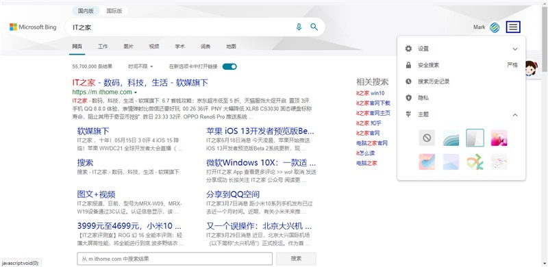The image size is (548, 267).
Task: Open the IT之家 - 数码，科技，生活 result title
Action: pyautogui.click(x=140, y=83)
